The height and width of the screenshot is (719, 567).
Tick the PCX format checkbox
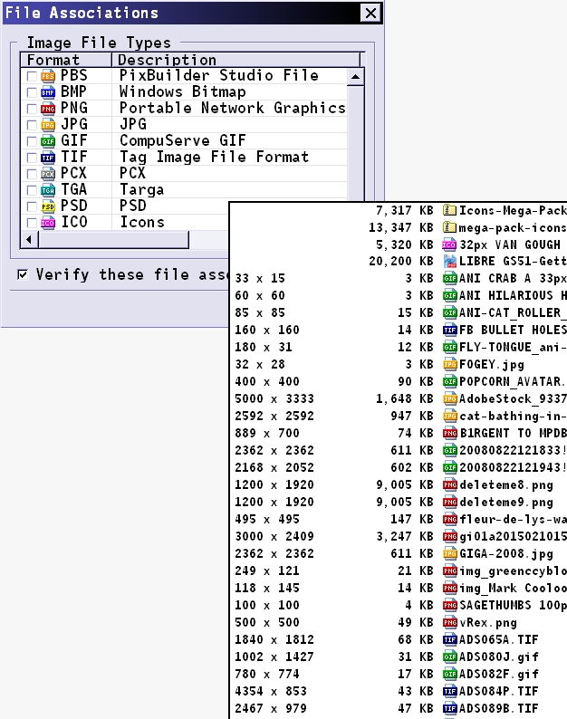[x=32, y=174]
